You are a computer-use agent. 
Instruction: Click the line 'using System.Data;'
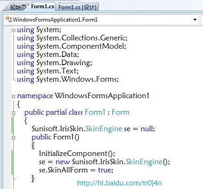tap(48, 55)
